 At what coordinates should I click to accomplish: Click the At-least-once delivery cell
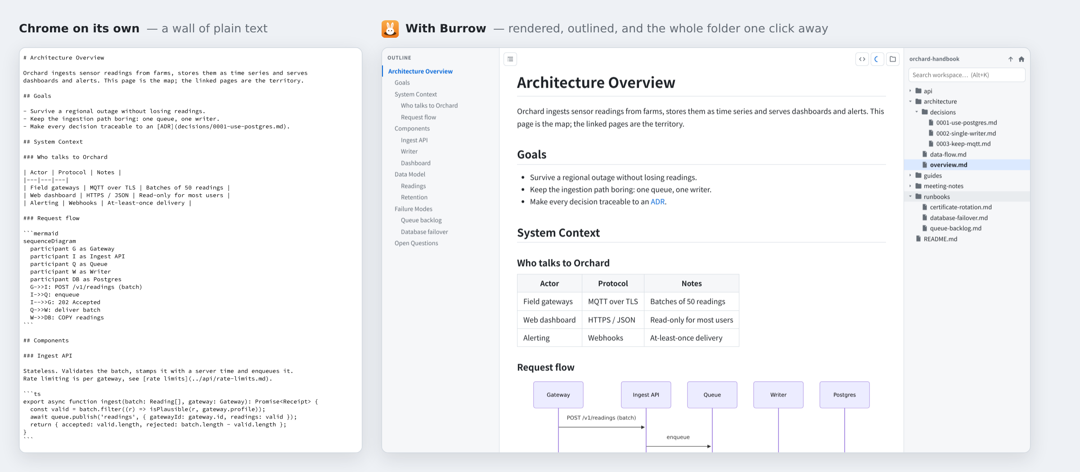point(692,338)
